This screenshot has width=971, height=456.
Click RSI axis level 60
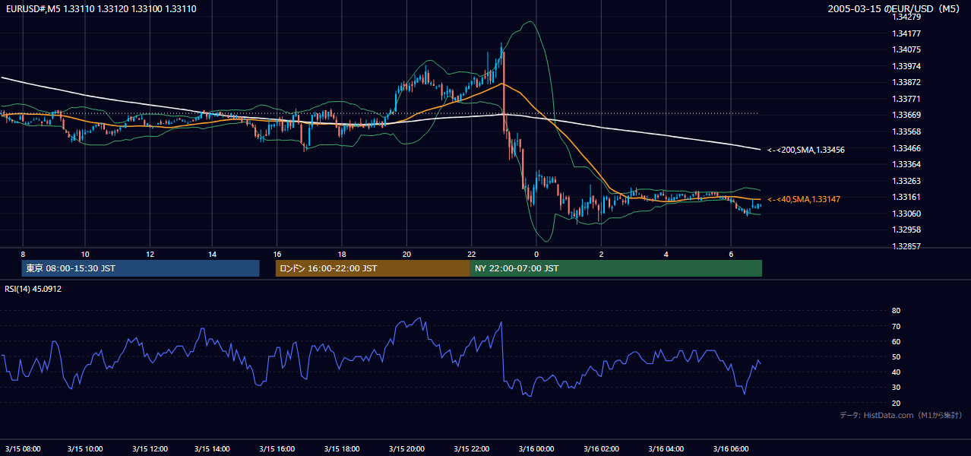click(x=896, y=341)
